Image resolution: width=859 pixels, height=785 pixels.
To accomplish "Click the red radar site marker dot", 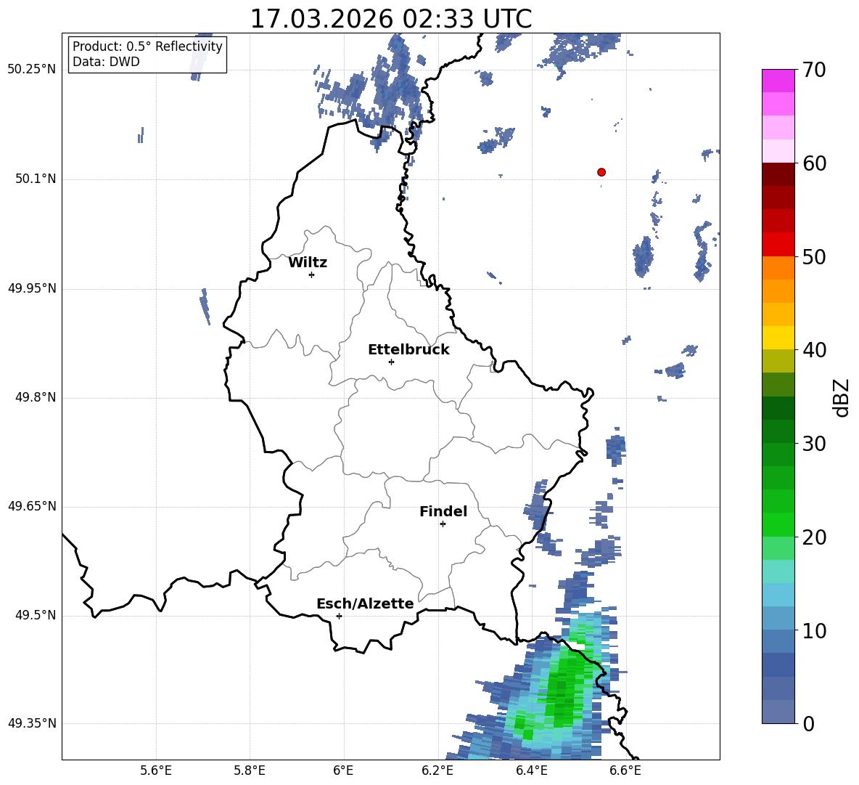I will tap(601, 172).
